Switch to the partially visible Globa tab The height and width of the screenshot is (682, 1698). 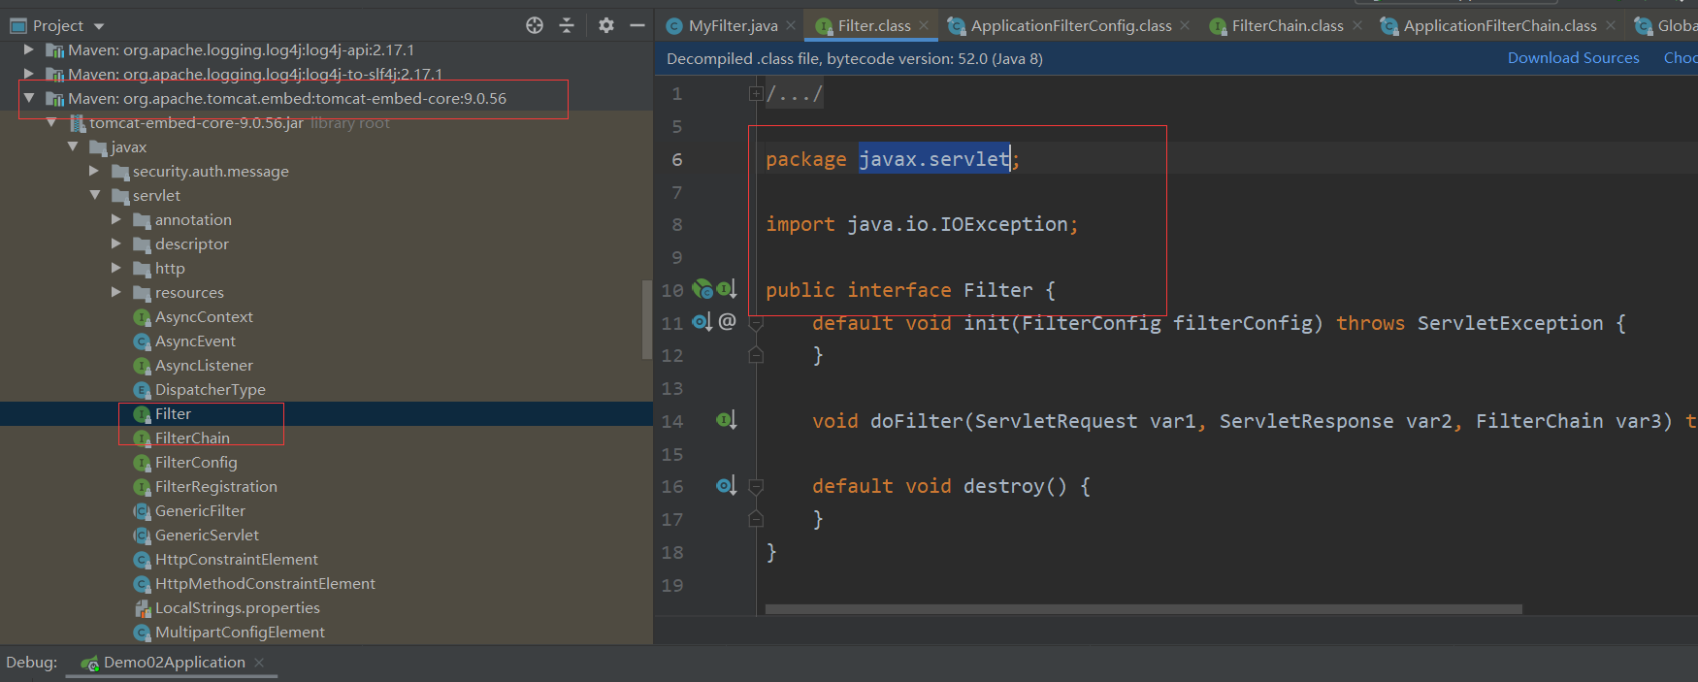(x=1666, y=26)
